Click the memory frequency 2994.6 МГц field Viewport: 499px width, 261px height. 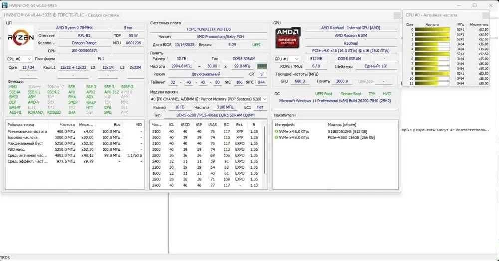182,66
